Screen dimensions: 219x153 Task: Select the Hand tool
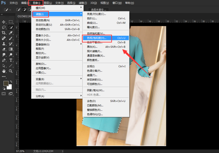4,71
